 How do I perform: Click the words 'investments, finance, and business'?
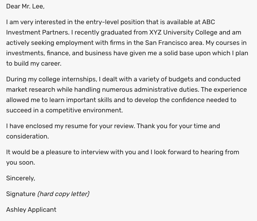pos(59,53)
